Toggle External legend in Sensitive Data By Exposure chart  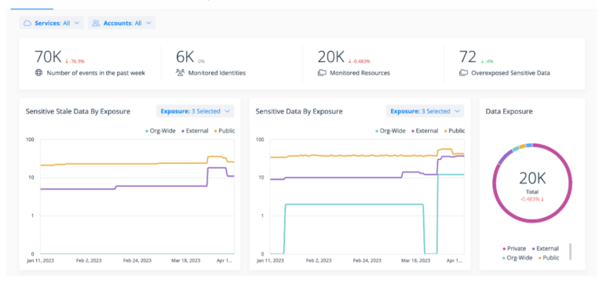pos(424,131)
